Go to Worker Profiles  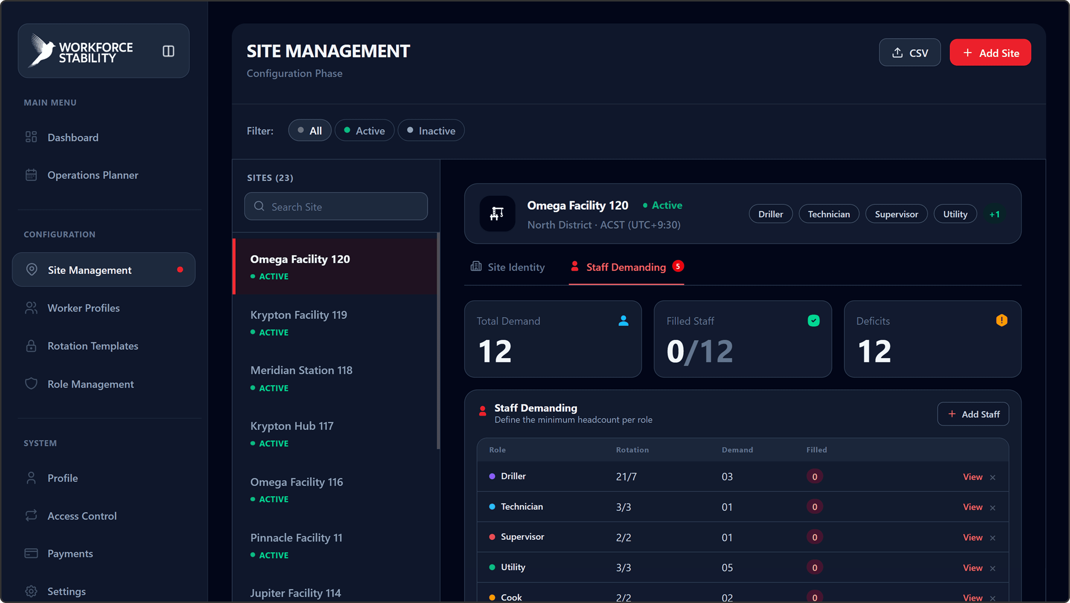(84, 308)
